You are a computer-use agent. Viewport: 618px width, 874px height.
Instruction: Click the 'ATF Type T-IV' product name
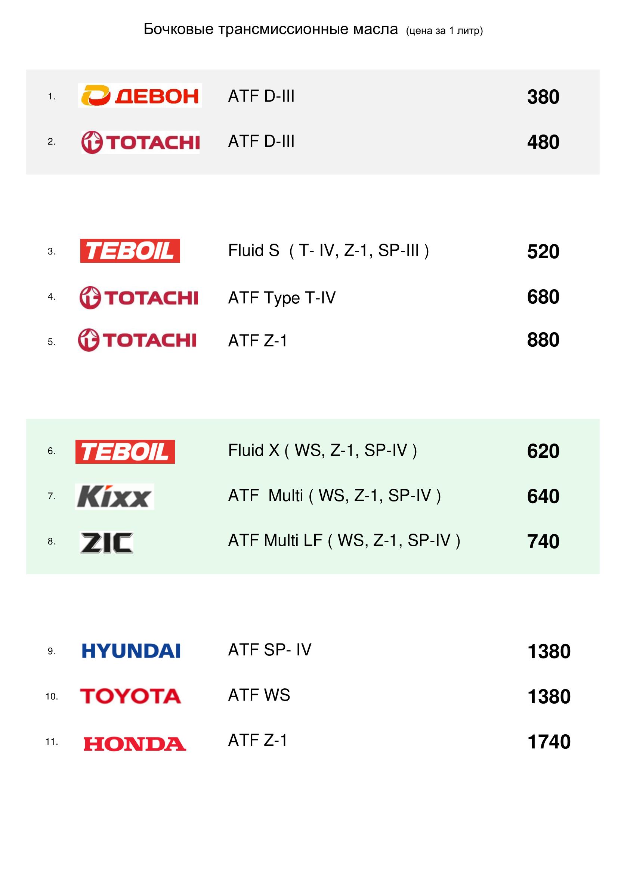pos(282,298)
